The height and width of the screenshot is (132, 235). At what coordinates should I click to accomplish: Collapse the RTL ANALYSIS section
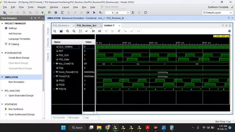click(x=2, y=91)
